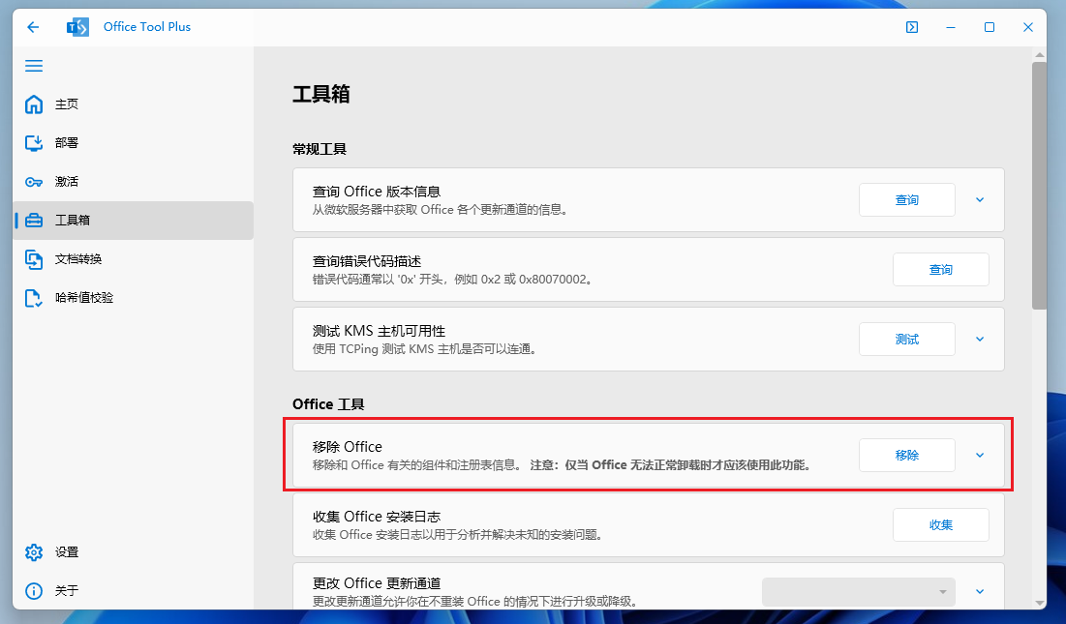Click the toolbox icon for 工具箱
The width and height of the screenshot is (1066, 624).
(34, 221)
